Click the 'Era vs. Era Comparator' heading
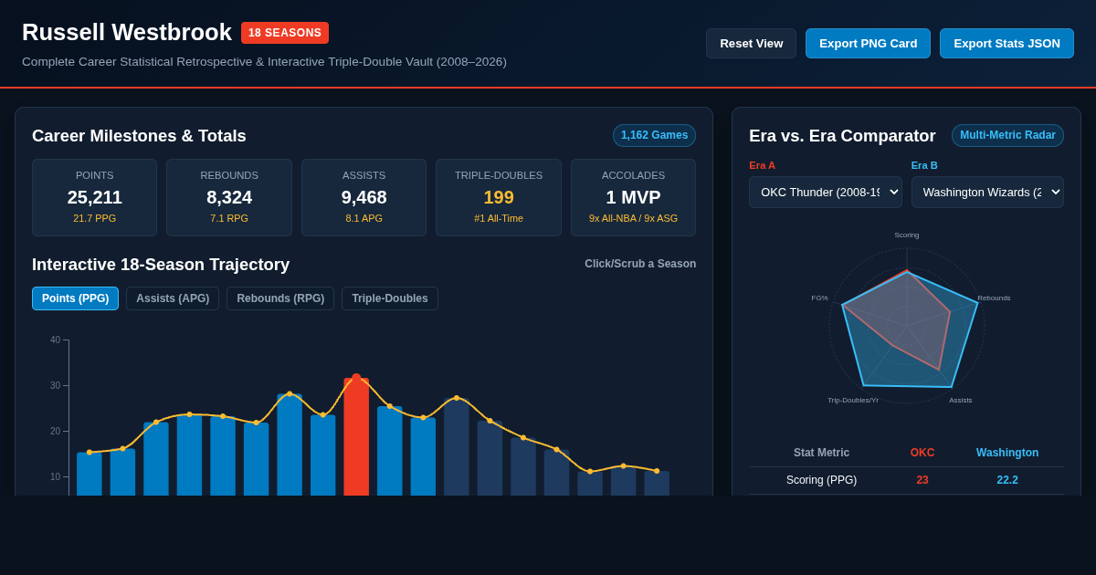The width and height of the screenshot is (1096, 575). tap(842, 136)
